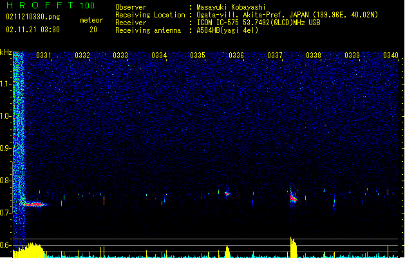This screenshot has height=258, width=405.
Task: Click the 1.1 kHz axis label
Action: 6,84
